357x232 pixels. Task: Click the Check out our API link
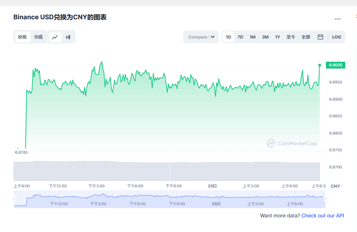click(323, 216)
